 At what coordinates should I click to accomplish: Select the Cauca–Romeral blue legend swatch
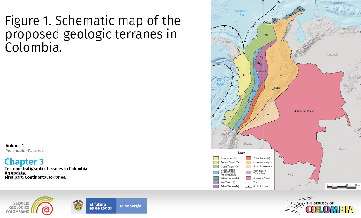(x=216, y=172)
